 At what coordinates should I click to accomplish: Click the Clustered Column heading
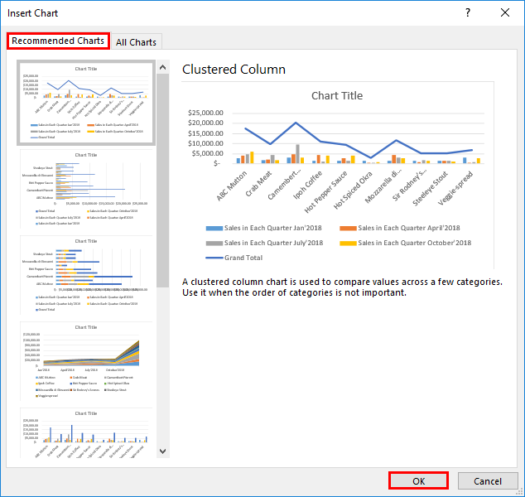234,70
